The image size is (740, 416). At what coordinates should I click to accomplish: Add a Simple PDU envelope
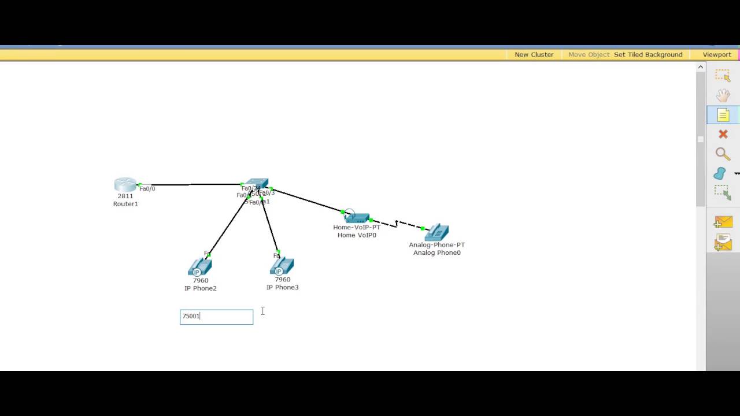[723, 222]
